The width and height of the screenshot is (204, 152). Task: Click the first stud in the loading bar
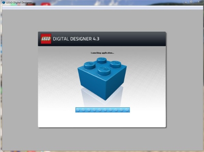pyautogui.click(x=78, y=110)
